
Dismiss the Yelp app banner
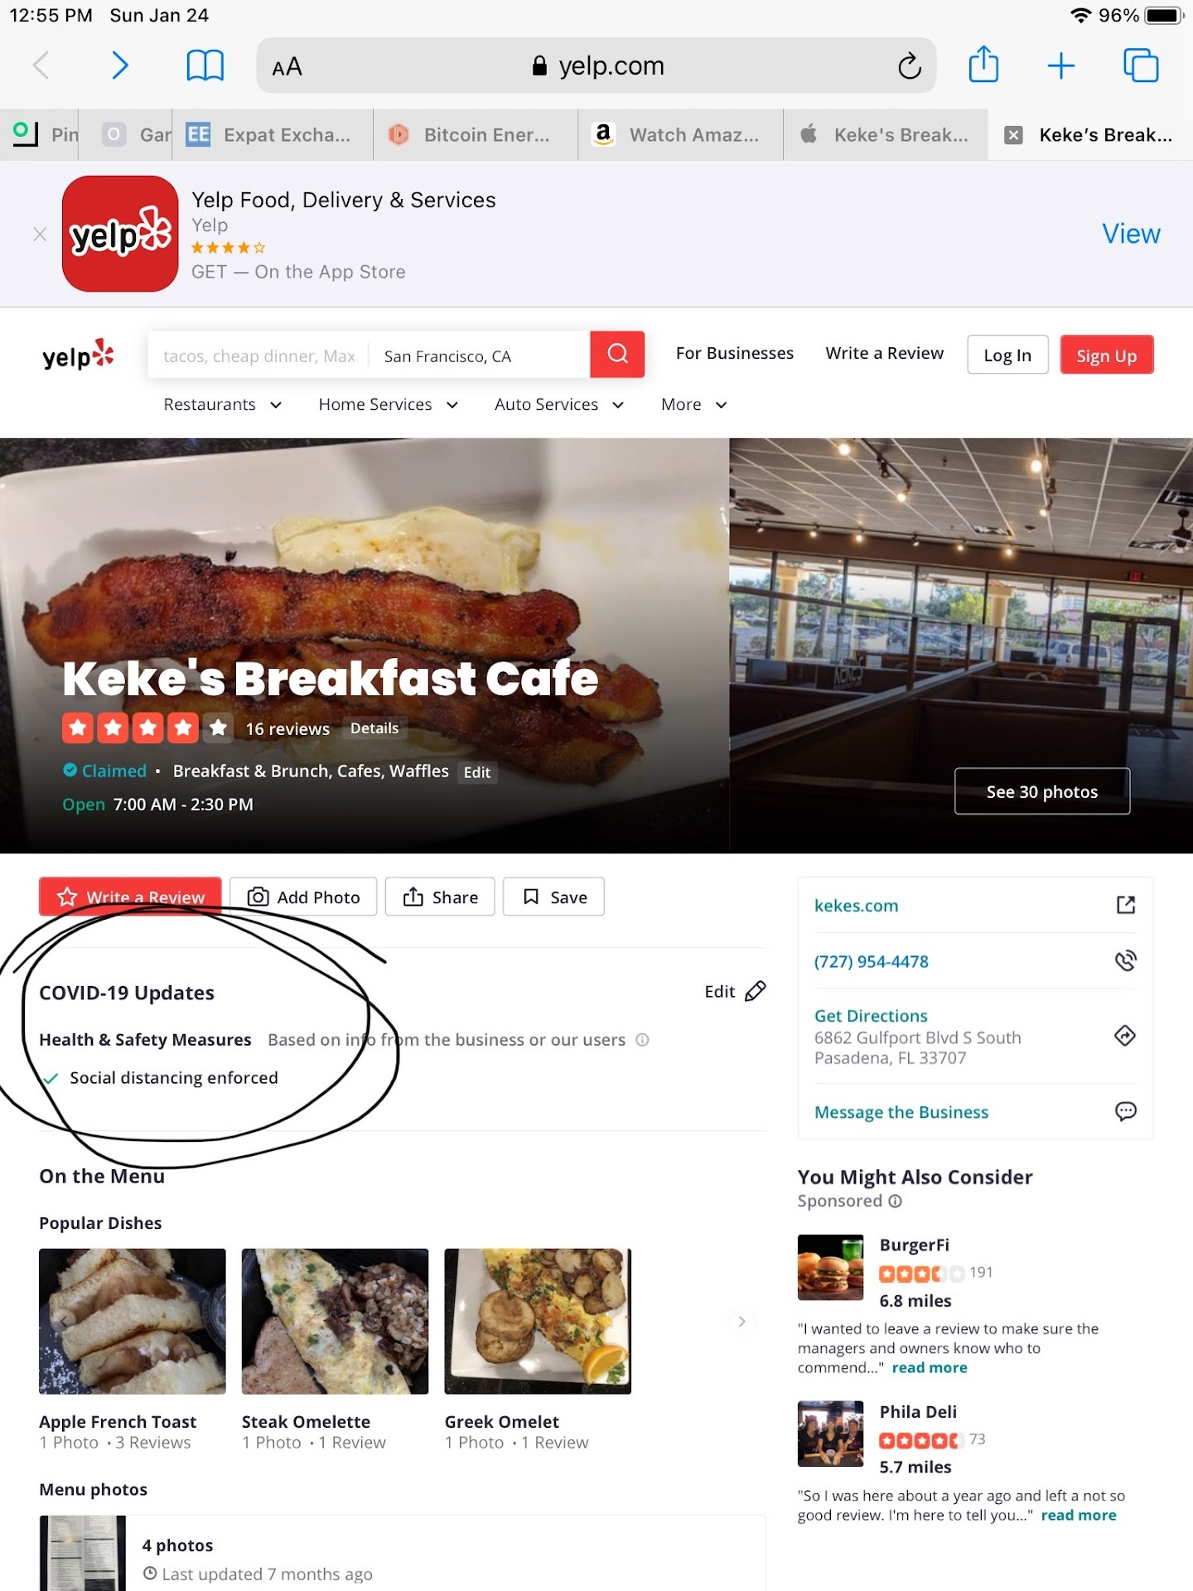[40, 235]
